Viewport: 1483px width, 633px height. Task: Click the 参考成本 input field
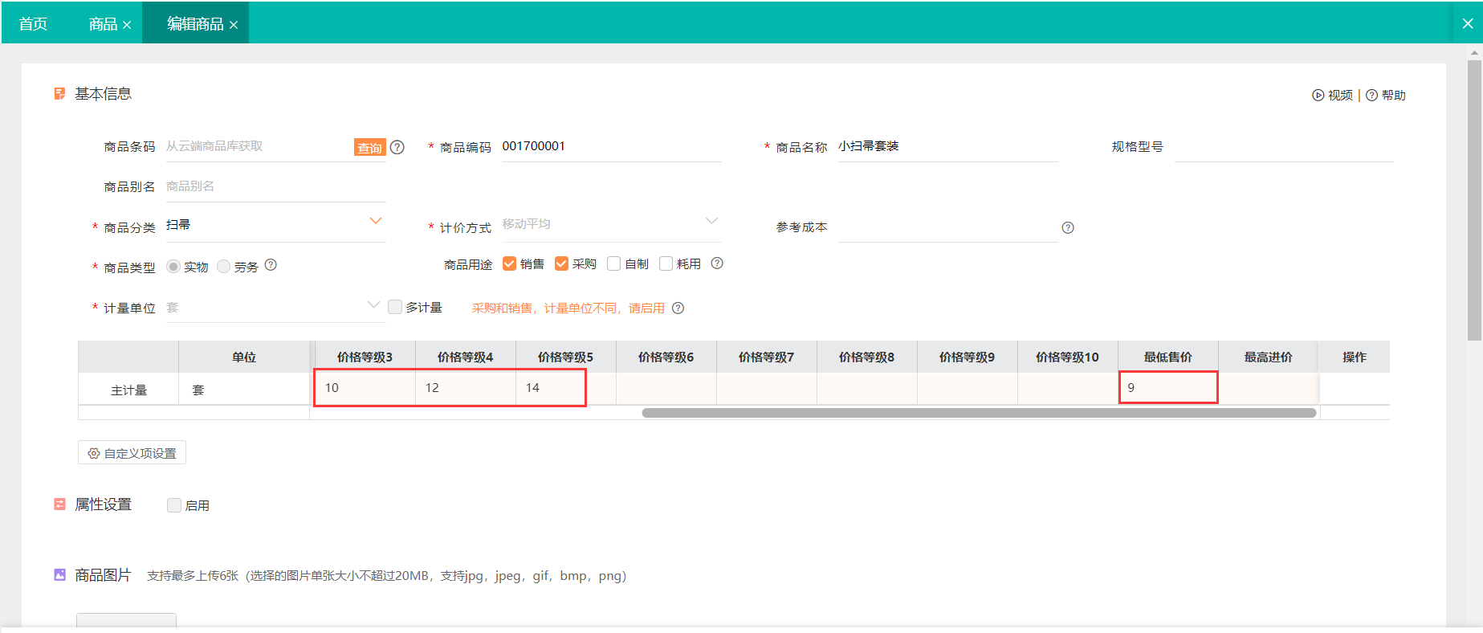point(947,227)
